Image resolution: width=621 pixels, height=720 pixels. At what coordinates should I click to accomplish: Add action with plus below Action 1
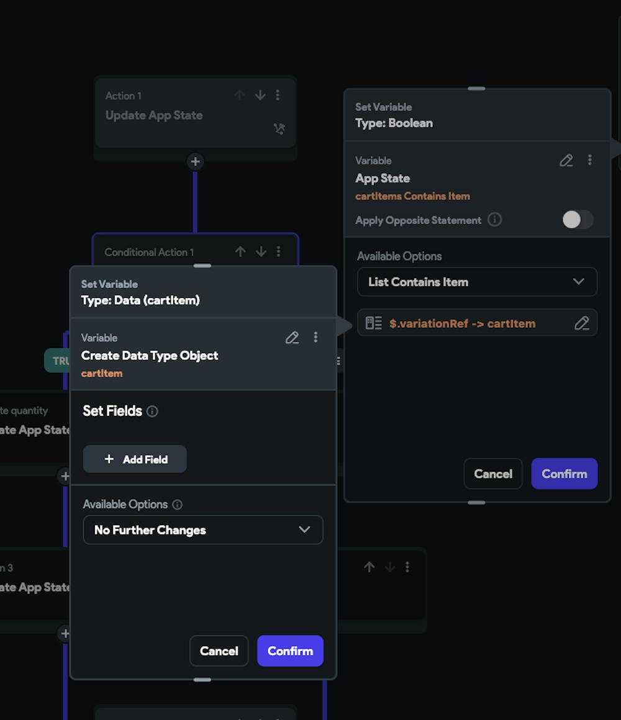click(x=195, y=161)
